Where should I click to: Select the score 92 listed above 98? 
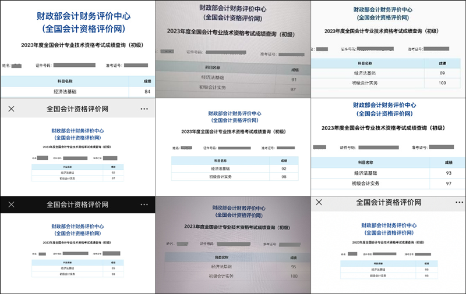pos(284,168)
